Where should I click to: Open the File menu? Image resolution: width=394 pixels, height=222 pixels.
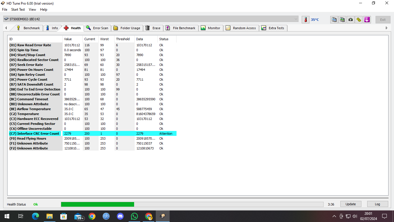coord(5,10)
